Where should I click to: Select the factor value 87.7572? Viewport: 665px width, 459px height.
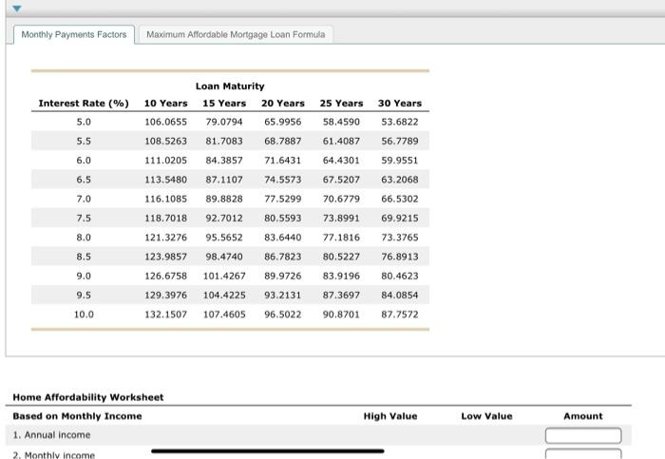pyautogui.click(x=400, y=315)
